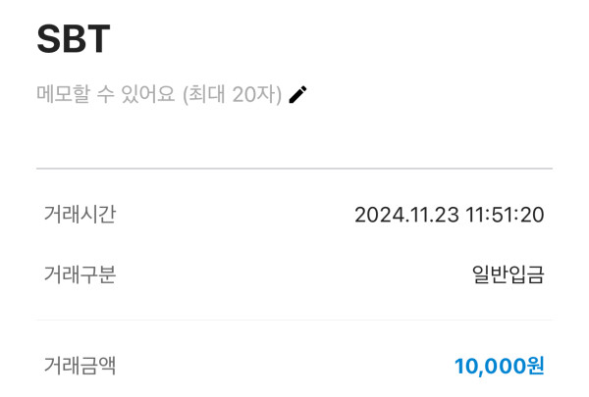Click the thin divider above 거래금액
The height and width of the screenshot is (397, 589).
pyautogui.click(x=294, y=320)
